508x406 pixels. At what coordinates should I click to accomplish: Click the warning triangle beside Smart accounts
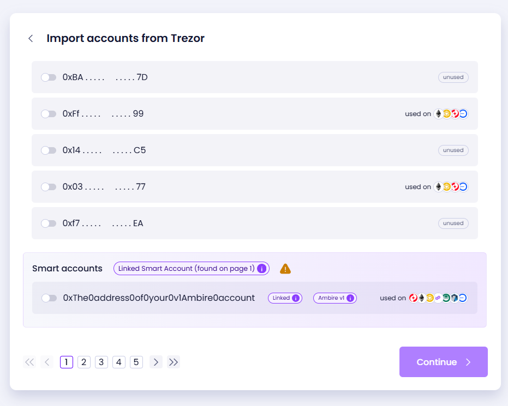point(285,268)
